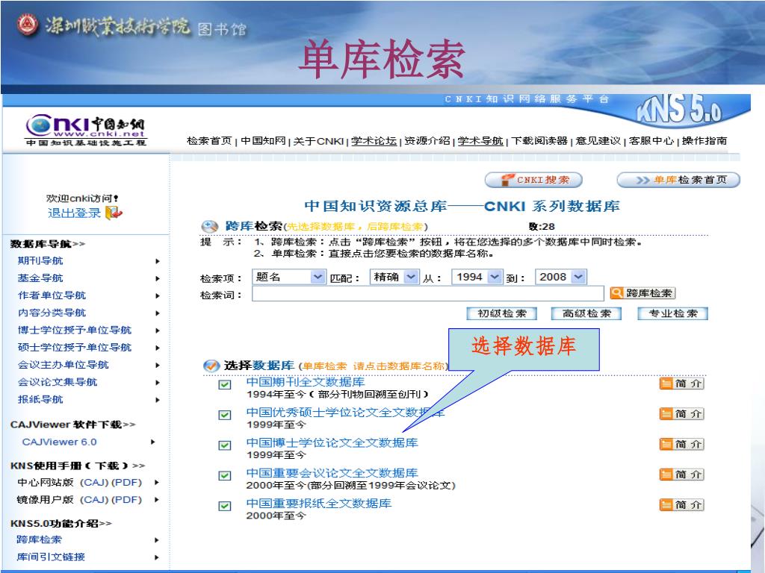The height and width of the screenshot is (573, 765).
Task: Open the 检索项 题名 dropdown
Action: click(288, 277)
